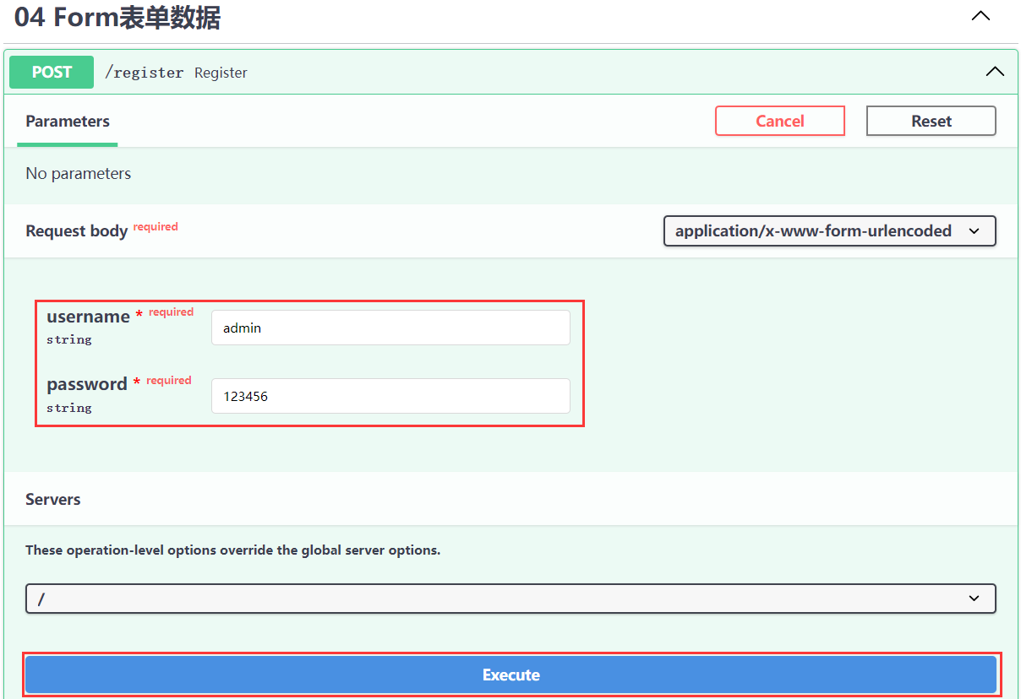This screenshot has height=699, width=1021.
Task: Collapse the /register operation arrow
Action: pos(995,72)
